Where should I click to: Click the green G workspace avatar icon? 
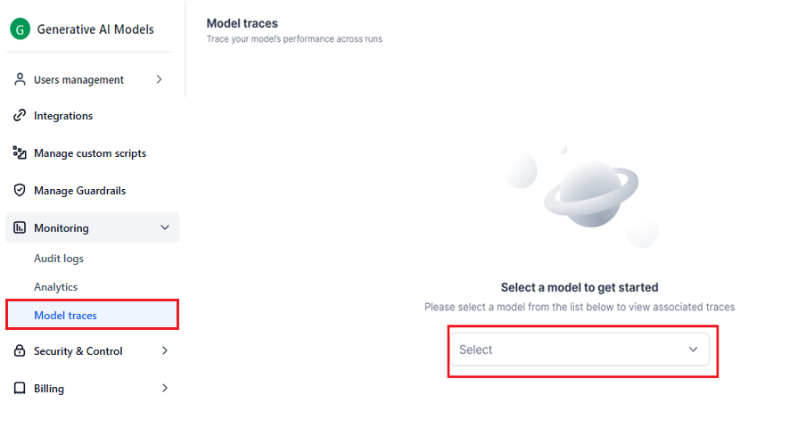pyautogui.click(x=20, y=29)
